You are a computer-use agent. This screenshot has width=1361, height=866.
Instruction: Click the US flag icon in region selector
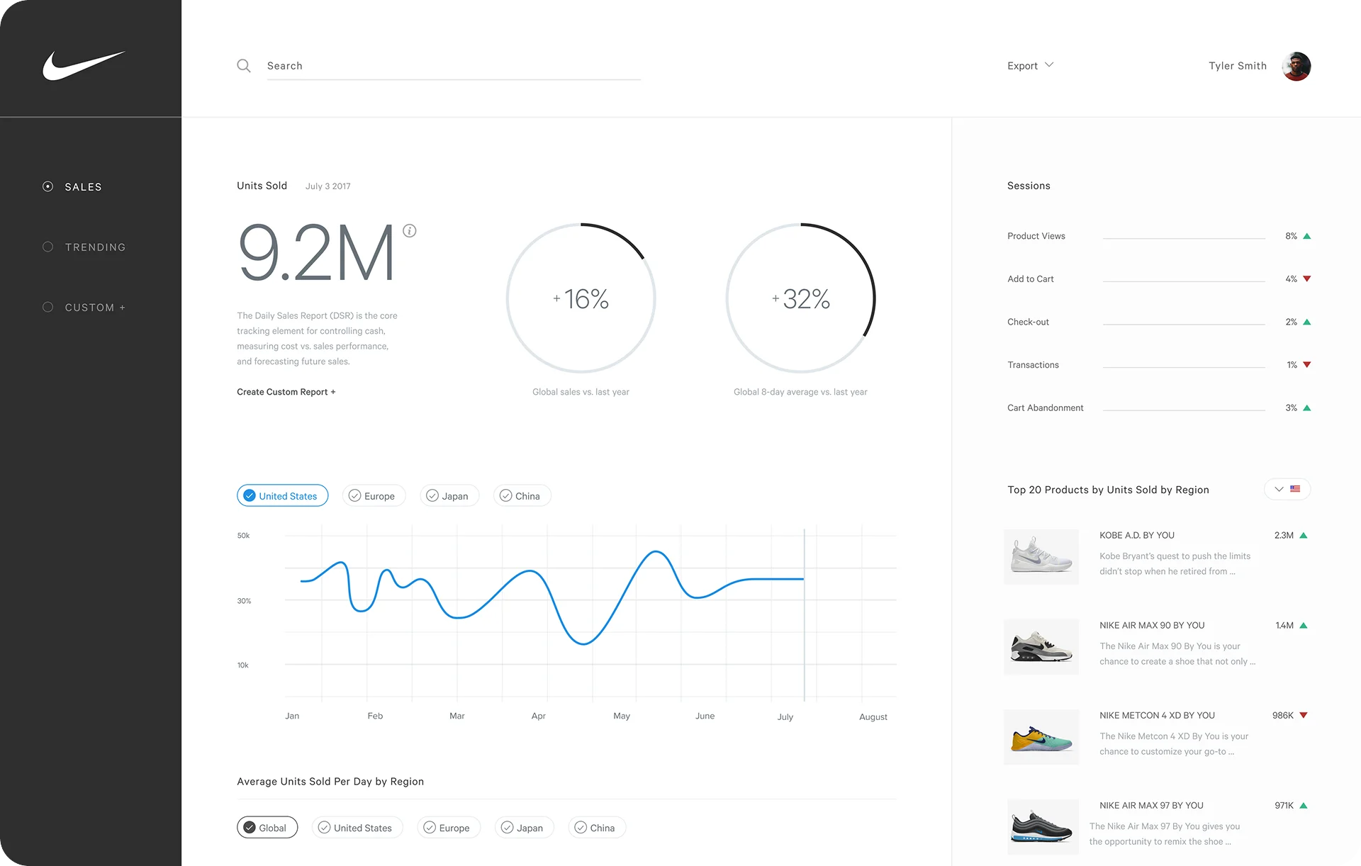[1295, 489]
